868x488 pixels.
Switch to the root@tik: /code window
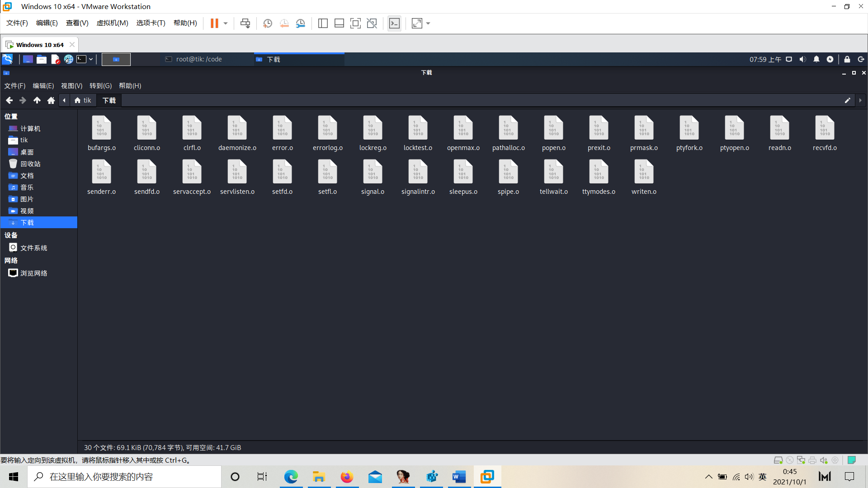click(x=199, y=59)
